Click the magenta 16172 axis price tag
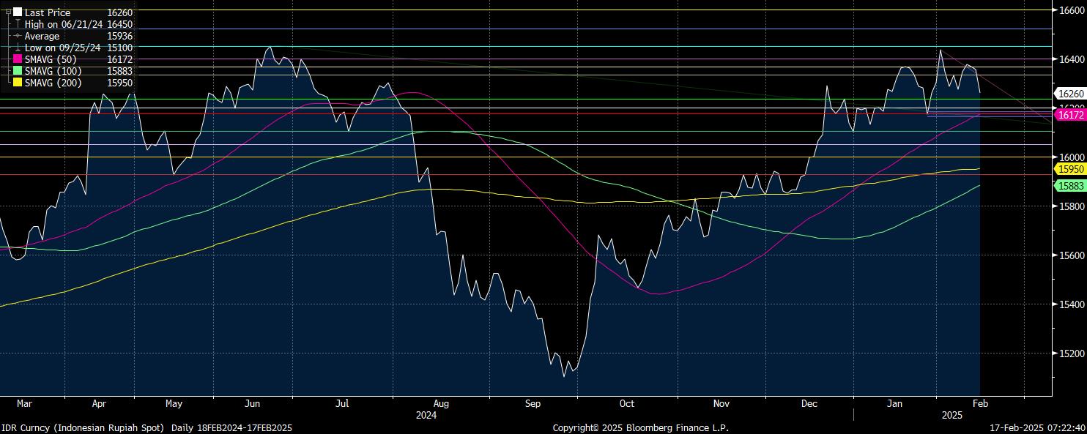Image resolution: width=1087 pixels, height=434 pixels. (x=1070, y=115)
